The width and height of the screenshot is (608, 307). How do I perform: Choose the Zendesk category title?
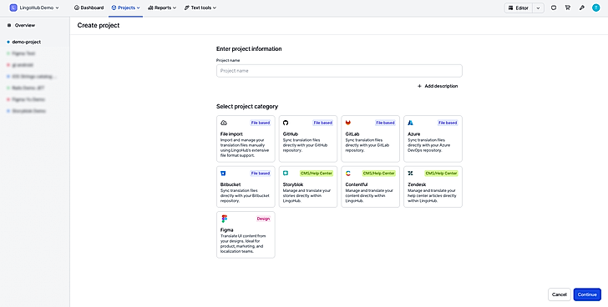417,184
